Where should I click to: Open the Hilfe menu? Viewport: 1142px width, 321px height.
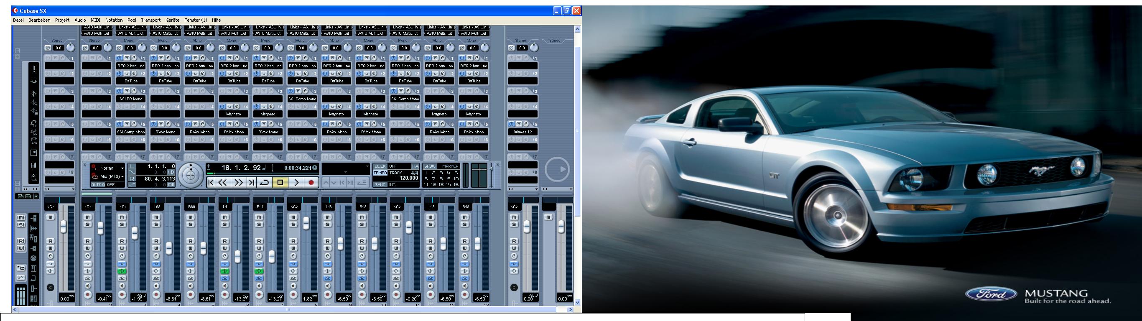(x=217, y=20)
